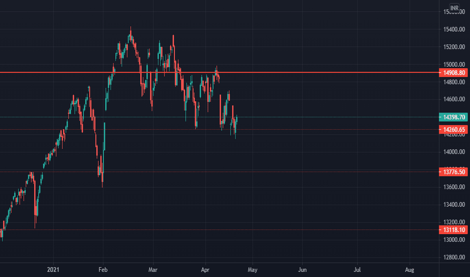Click the Jun label on time axis
This screenshot has height=277, width=470.
[x=302, y=270]
